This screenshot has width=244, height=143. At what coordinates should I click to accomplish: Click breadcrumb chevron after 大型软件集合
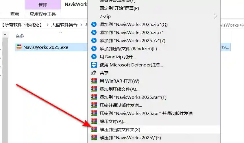(82, 25)
